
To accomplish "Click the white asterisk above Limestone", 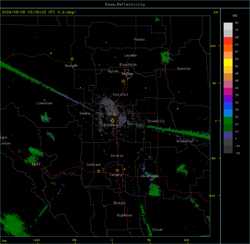I will (44, 100).
